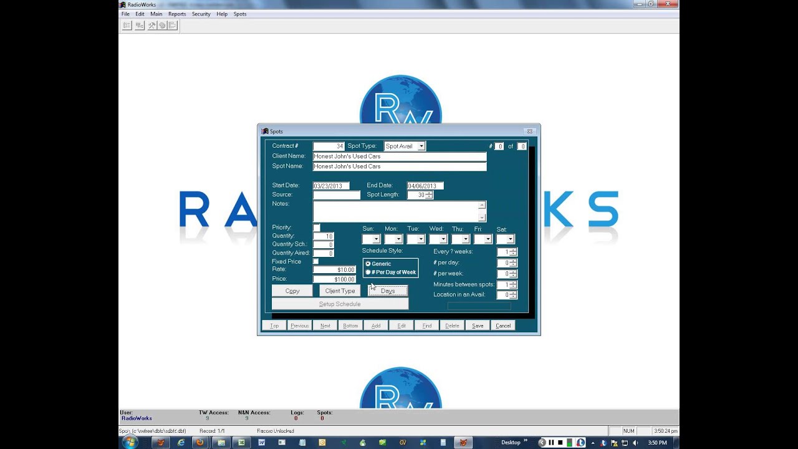Click the Spot Name field
798x449 pixels.
click(x=400, y=167)
